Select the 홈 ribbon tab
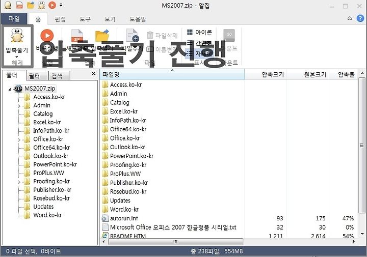Viewport: 367px width, 257px height. (x=38, y=19)
